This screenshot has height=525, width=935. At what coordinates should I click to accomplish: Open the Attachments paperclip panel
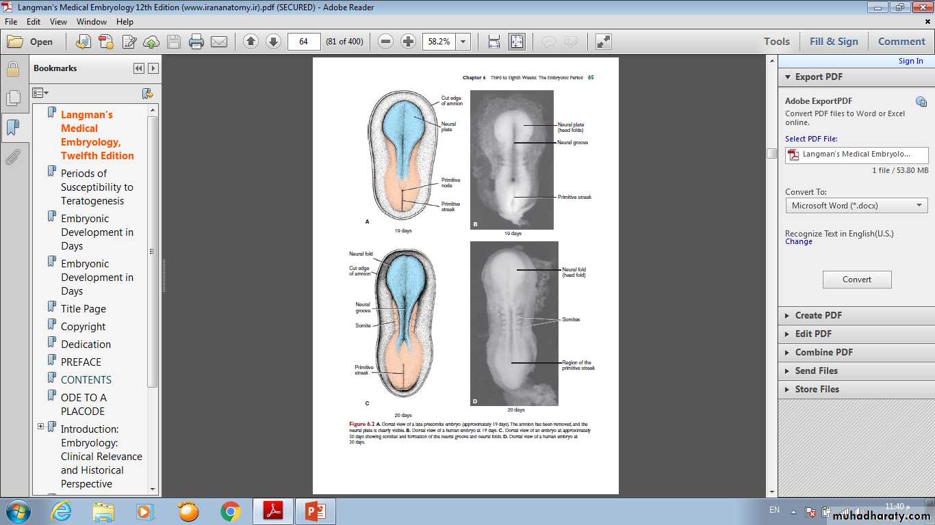click(x=12, y=158)
